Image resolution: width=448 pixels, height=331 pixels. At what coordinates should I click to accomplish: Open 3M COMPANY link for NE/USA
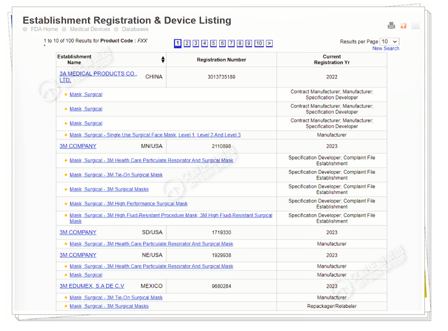78,255
